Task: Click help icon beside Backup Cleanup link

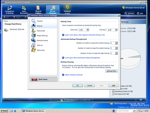Action: tap(63, 75)
